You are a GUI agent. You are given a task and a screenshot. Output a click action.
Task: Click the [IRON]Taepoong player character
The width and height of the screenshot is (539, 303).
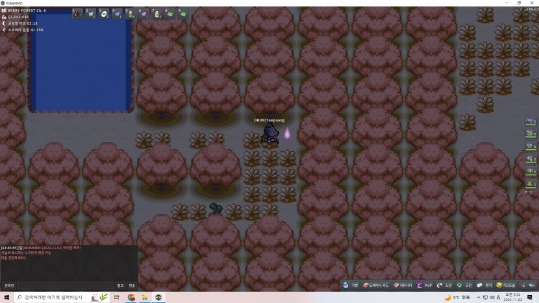pos(271,134)
